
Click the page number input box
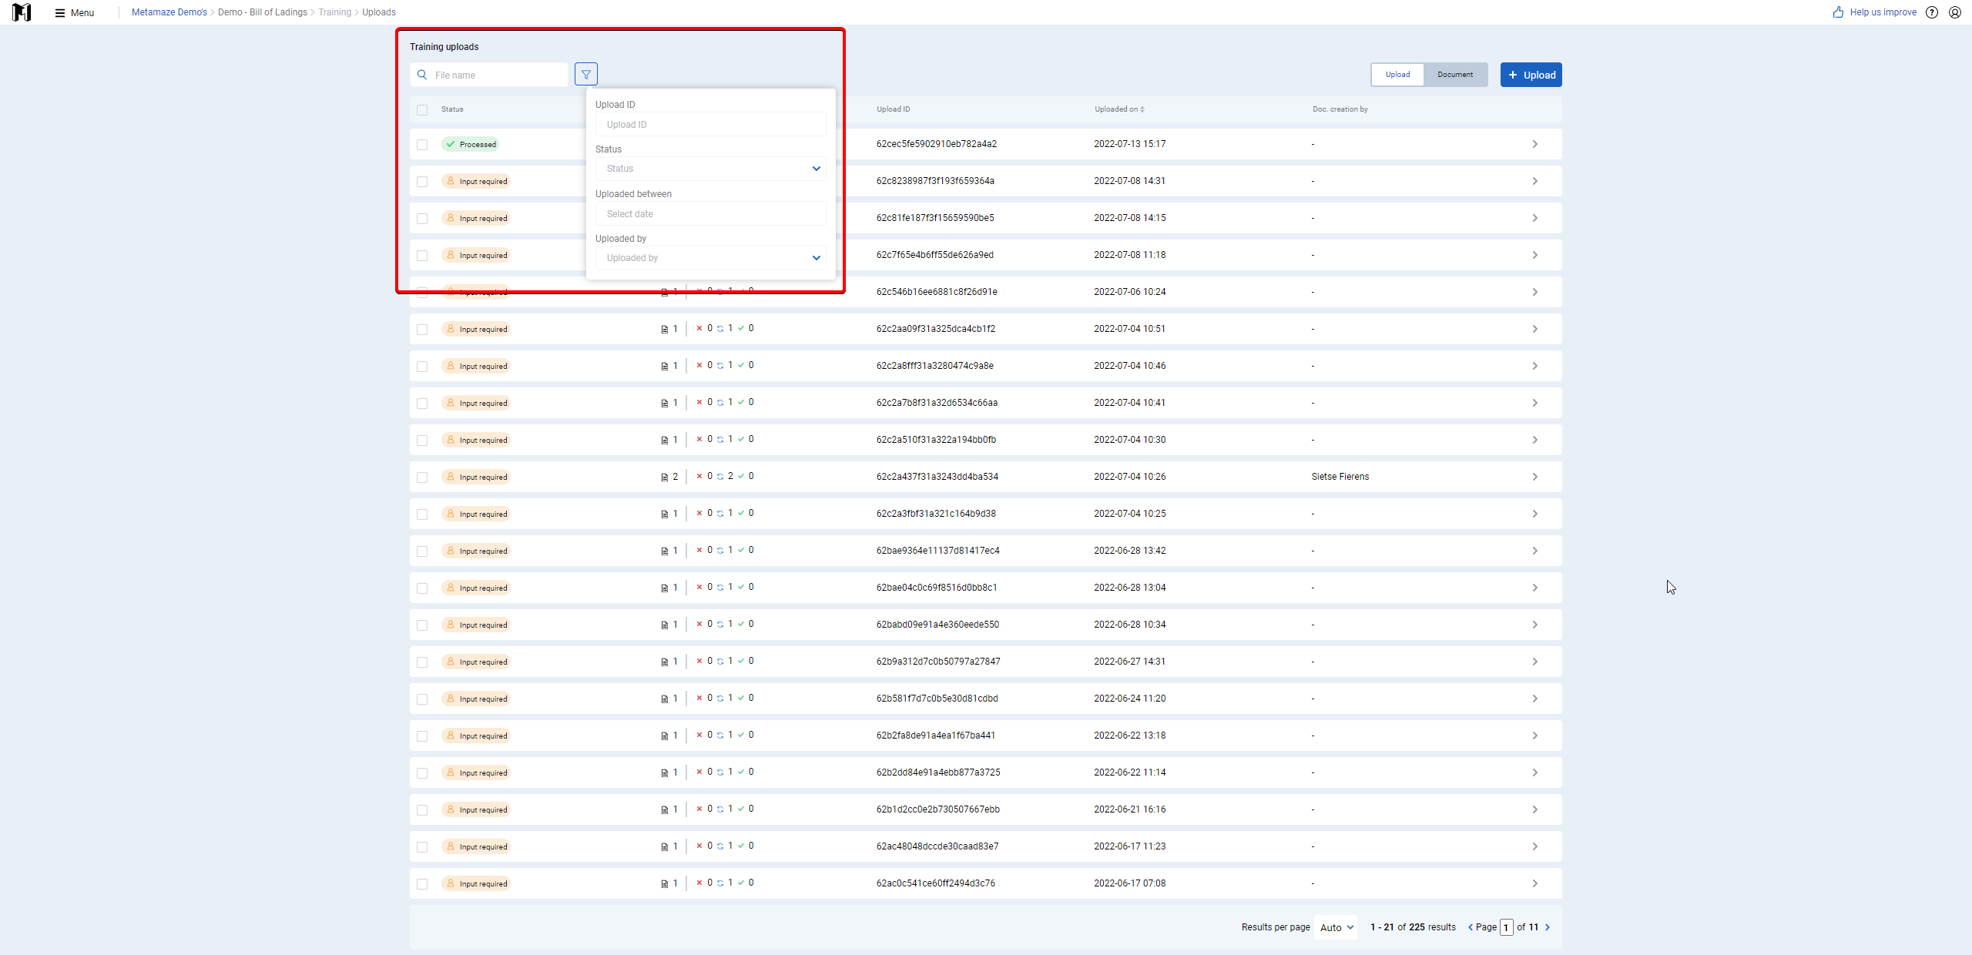tap(1506, 927)
